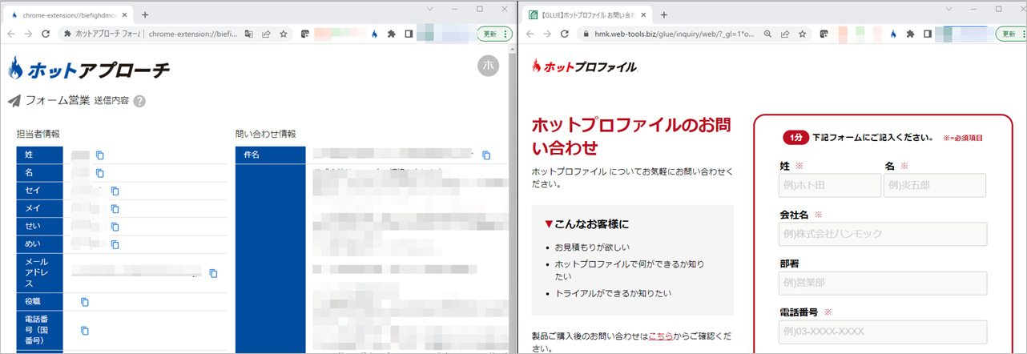This screenshot has height=354, width=1027.
Task: Bookmark page in left window star
Action: click(284, 34)
